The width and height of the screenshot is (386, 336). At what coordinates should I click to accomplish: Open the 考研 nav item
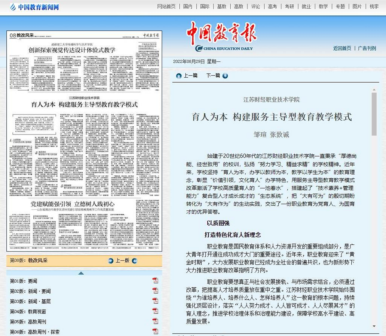pos(289,6)
